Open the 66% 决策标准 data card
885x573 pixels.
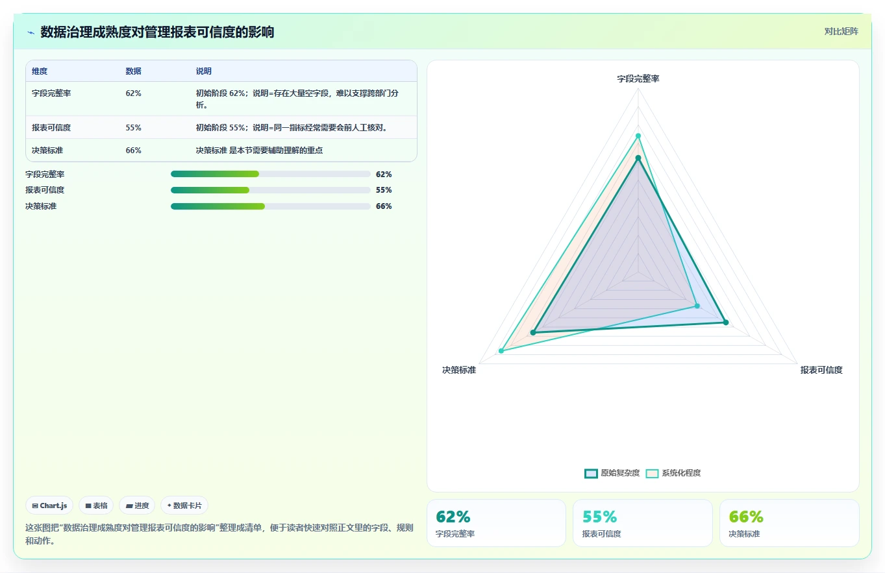pos(790,523)
